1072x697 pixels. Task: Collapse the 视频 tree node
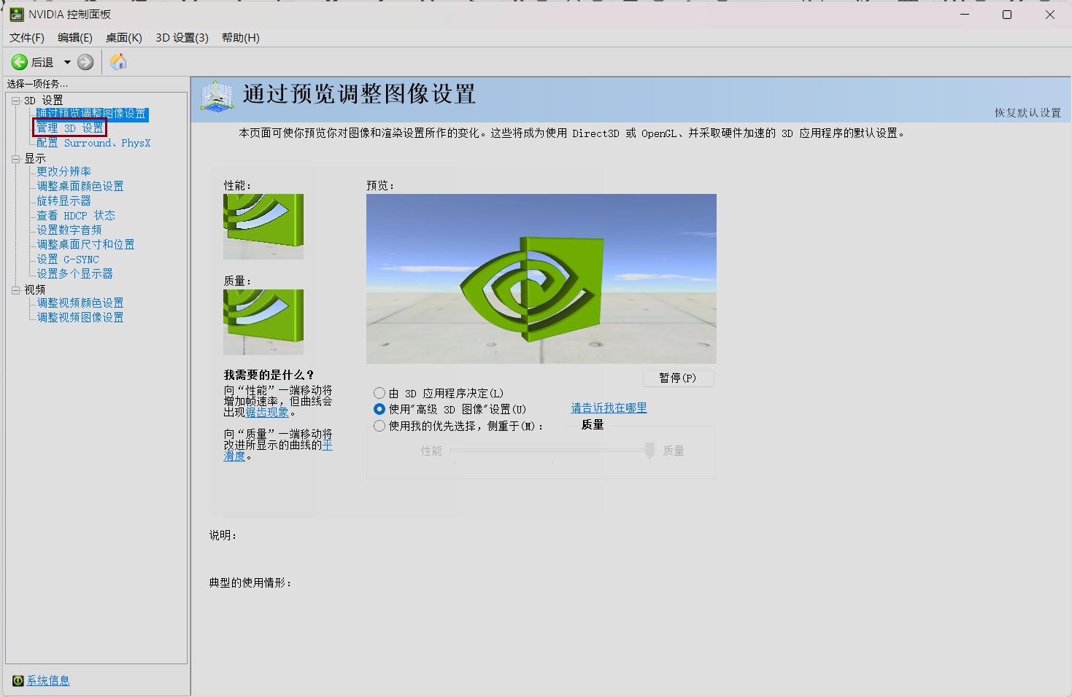[x=16, y=289]
